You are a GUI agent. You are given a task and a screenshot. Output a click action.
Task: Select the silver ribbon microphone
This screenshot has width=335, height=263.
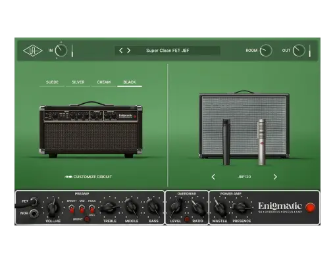[x=261, y=142]
